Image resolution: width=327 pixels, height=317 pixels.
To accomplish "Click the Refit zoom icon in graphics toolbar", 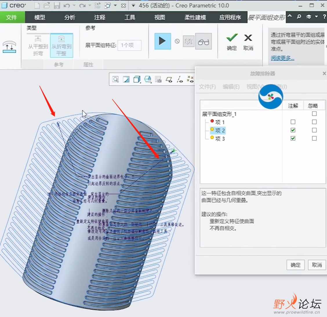I will 115,79.
